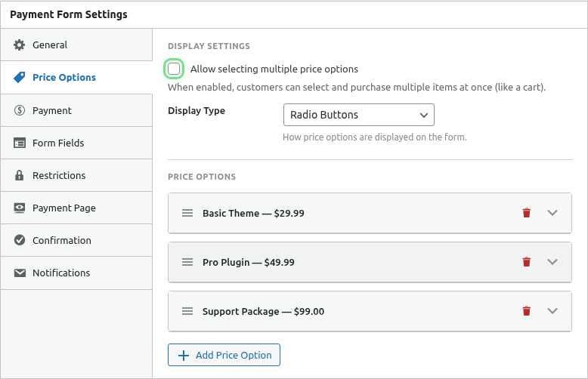Open the Payment Page tab
This screenshot has height=379, width=588.
pyautogui.click(x=76, y=208)
